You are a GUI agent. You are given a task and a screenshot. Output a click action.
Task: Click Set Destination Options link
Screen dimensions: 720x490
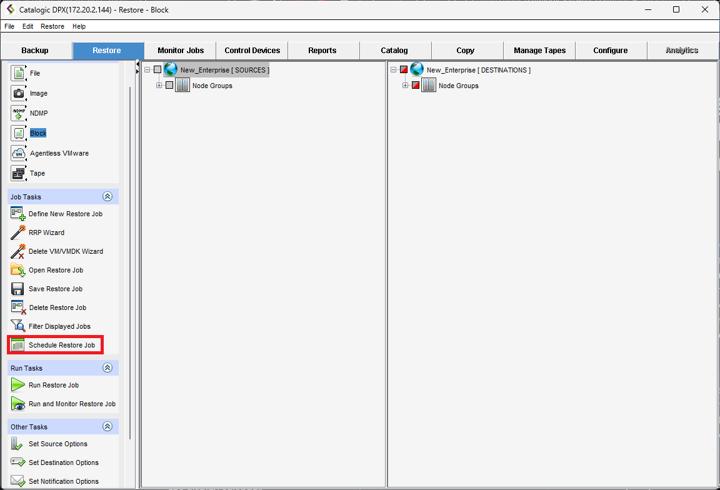(x=63, y=462)
